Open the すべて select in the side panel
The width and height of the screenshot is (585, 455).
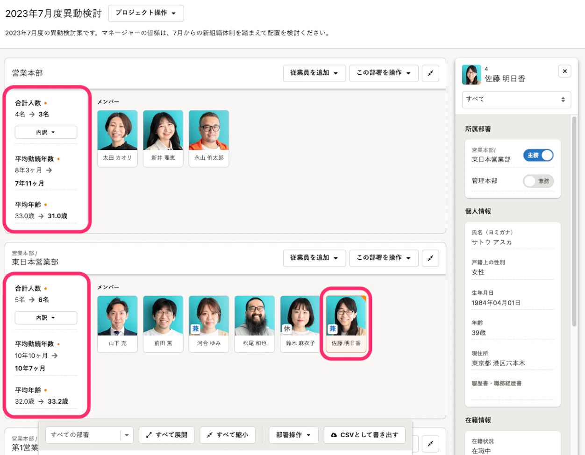click(x=516, y=100)
